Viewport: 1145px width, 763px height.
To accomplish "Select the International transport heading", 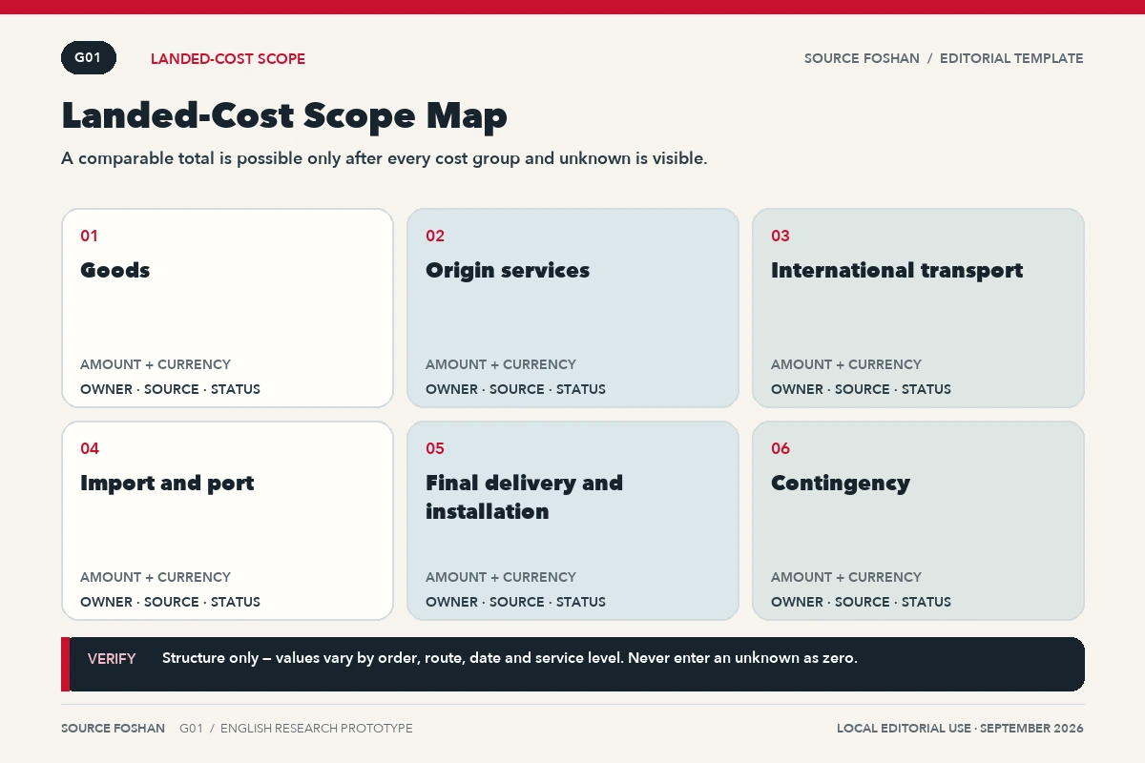I will [897, 270].
